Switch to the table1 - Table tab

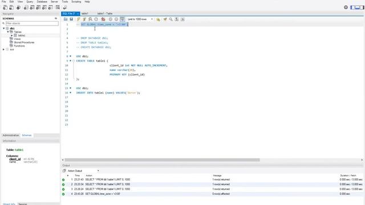coord(105,14)
